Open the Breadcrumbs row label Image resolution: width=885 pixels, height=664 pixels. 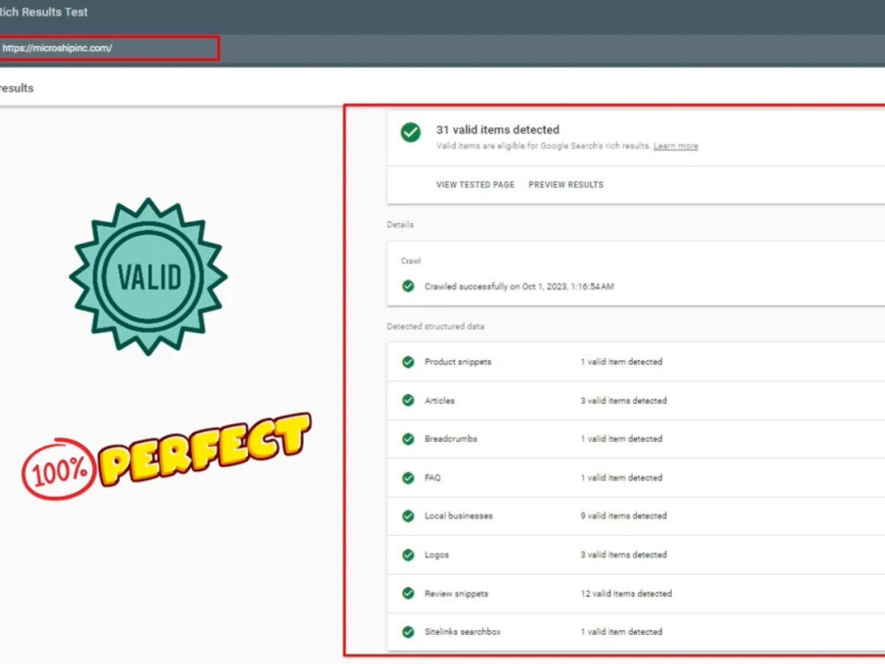[x=450, y=439]
